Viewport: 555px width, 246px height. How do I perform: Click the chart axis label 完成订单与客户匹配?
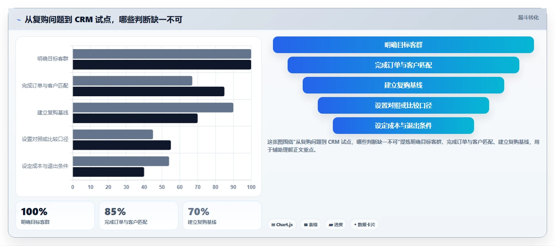pyautogui.click(x=45, y=86)
